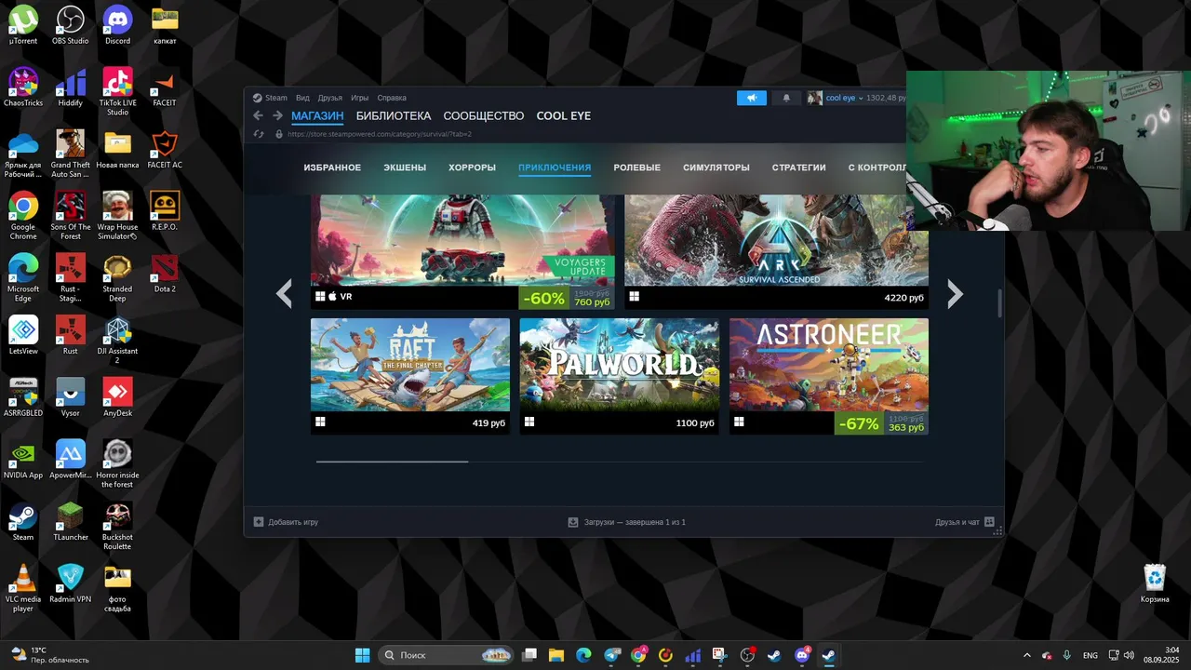Screen dimensions: 1191x670
Task: Show the next carousel page
Action: [955, 294]
